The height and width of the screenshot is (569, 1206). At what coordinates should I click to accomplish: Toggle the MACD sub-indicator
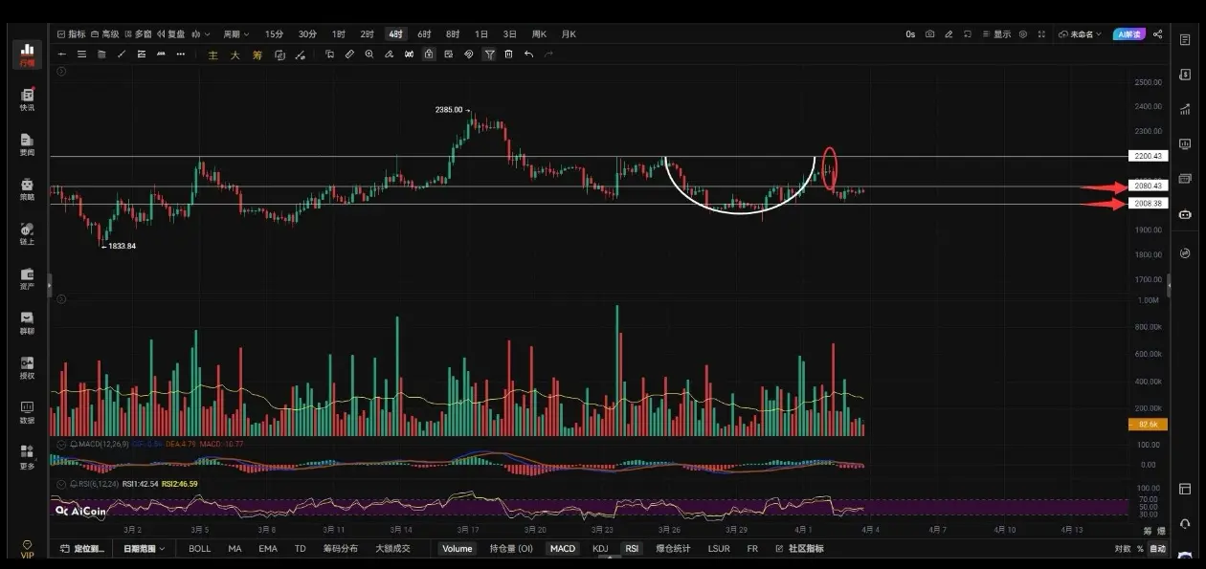pos(562,549)
